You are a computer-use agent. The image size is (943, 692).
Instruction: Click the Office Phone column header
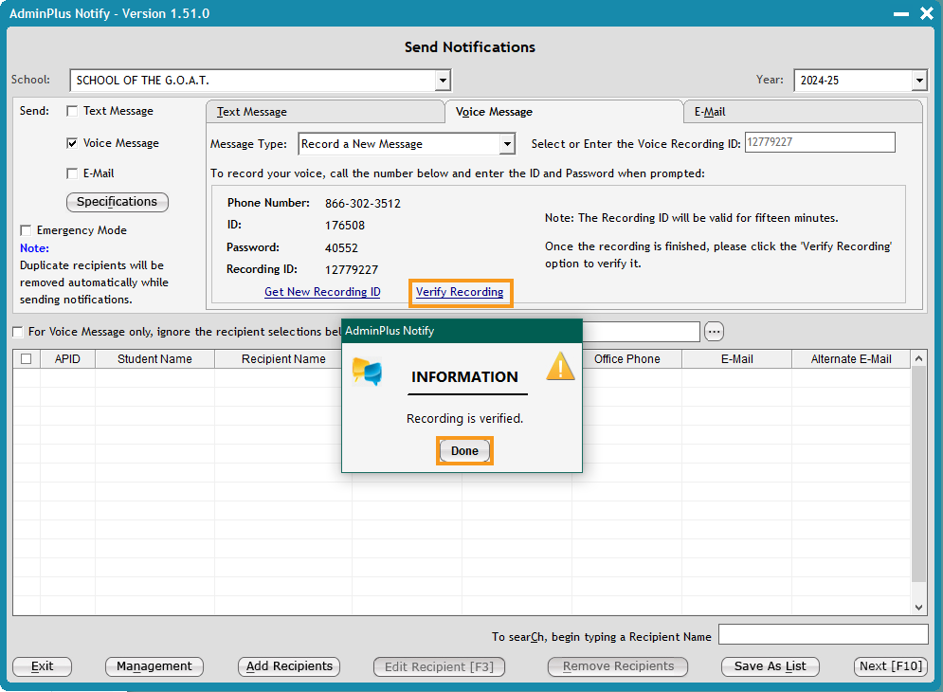(626, 359)
